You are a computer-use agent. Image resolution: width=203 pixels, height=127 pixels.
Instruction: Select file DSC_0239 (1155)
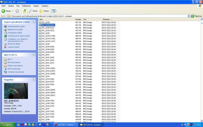[x=48, y=36]
